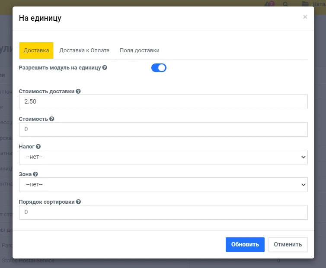Click the Порядок сортировки input field
Image resolution: width=326 pixels, height=268 pixels.
tap(163, 212)
